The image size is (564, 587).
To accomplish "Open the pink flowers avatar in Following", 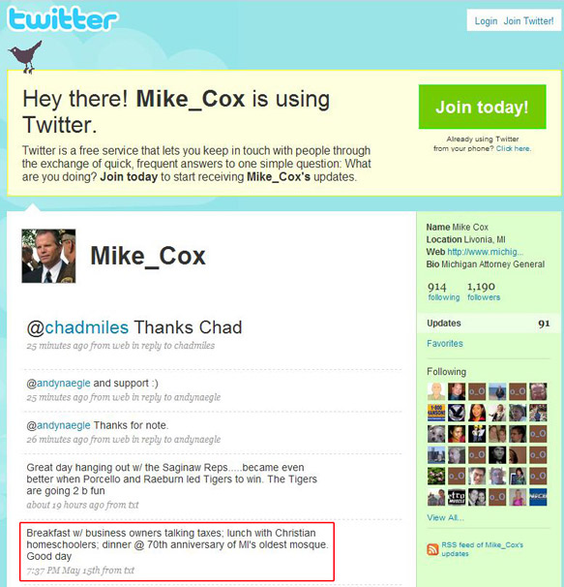I will pos(436,476).
